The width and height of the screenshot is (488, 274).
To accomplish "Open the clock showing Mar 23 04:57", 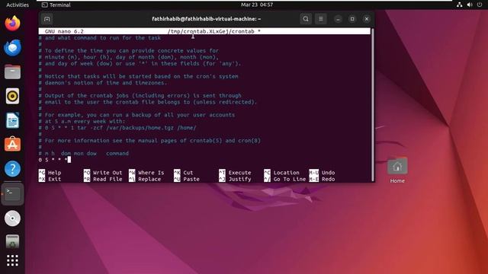I will 257,5.
